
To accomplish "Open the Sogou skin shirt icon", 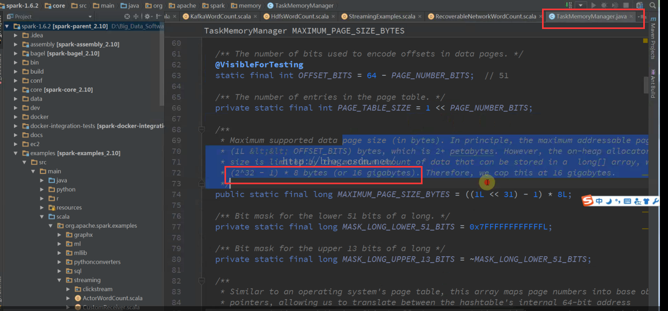I will point(646,201).
